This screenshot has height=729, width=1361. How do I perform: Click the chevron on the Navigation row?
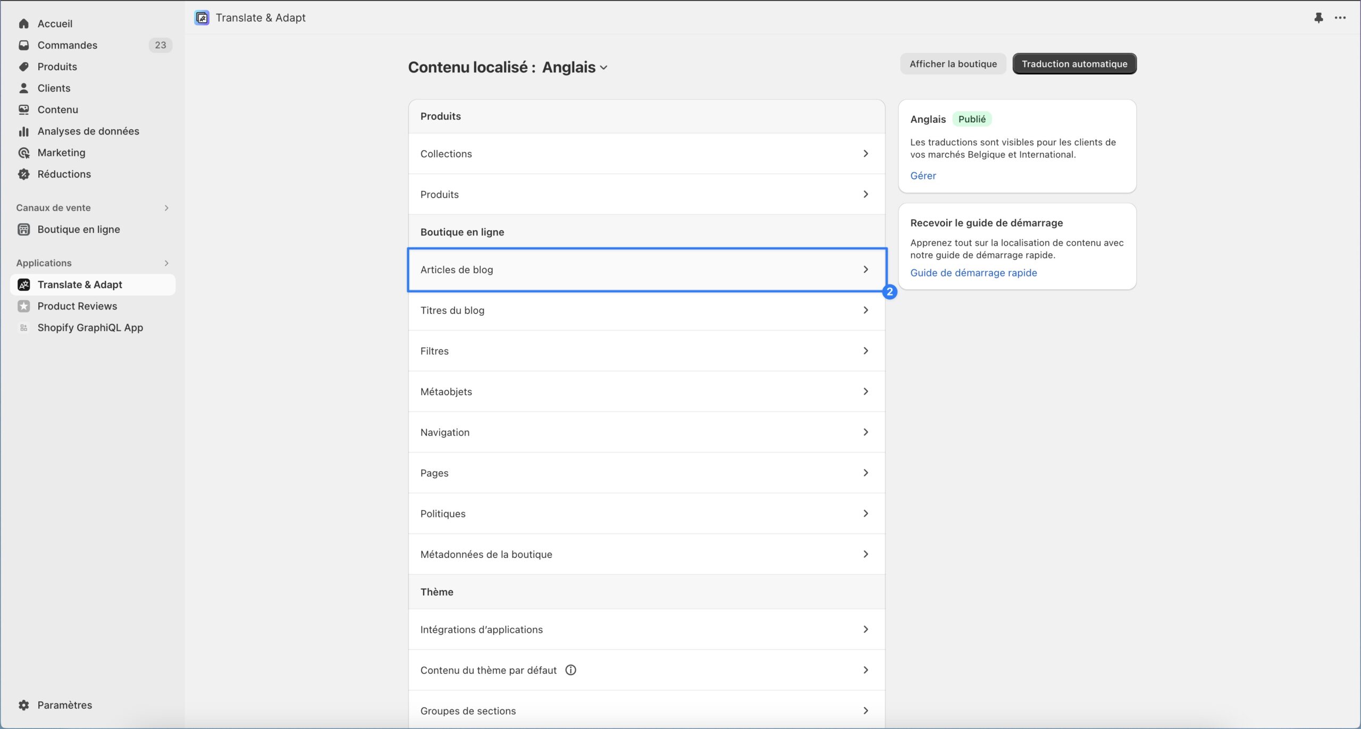[866, 432]
